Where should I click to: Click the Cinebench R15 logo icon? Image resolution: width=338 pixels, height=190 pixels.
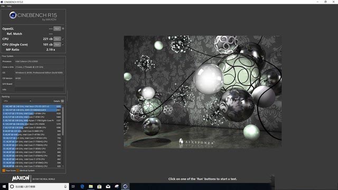tap(13, 15)
